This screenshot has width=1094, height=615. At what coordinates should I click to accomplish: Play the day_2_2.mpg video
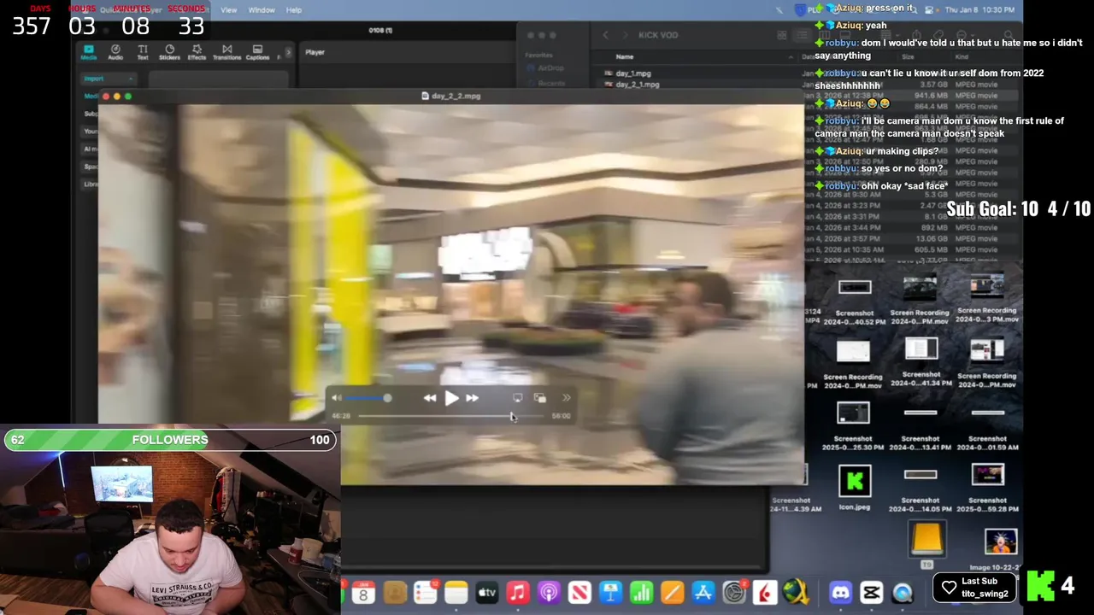(x=451, y=397)
